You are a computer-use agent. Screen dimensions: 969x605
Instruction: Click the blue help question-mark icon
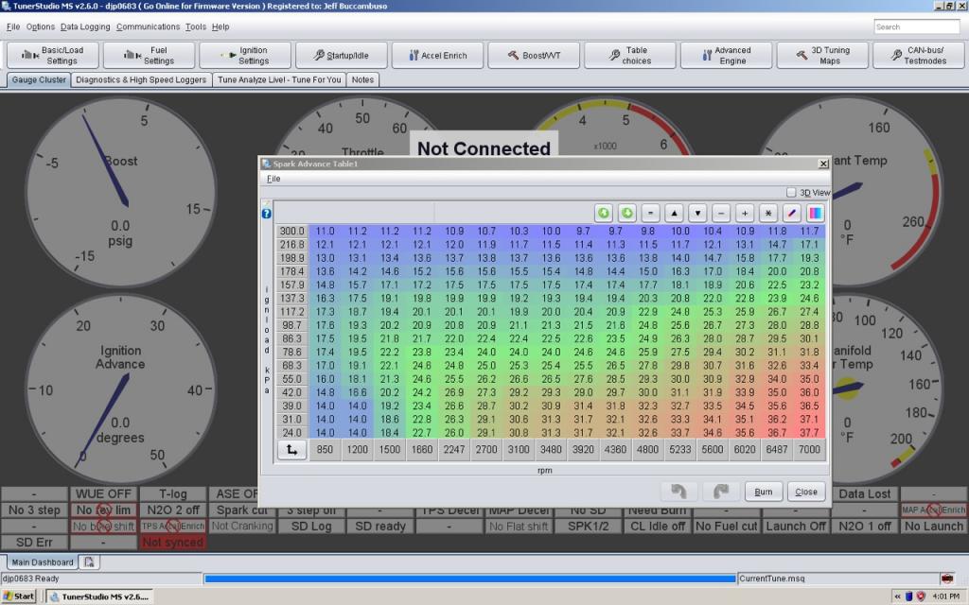click(x=266, y=214)
